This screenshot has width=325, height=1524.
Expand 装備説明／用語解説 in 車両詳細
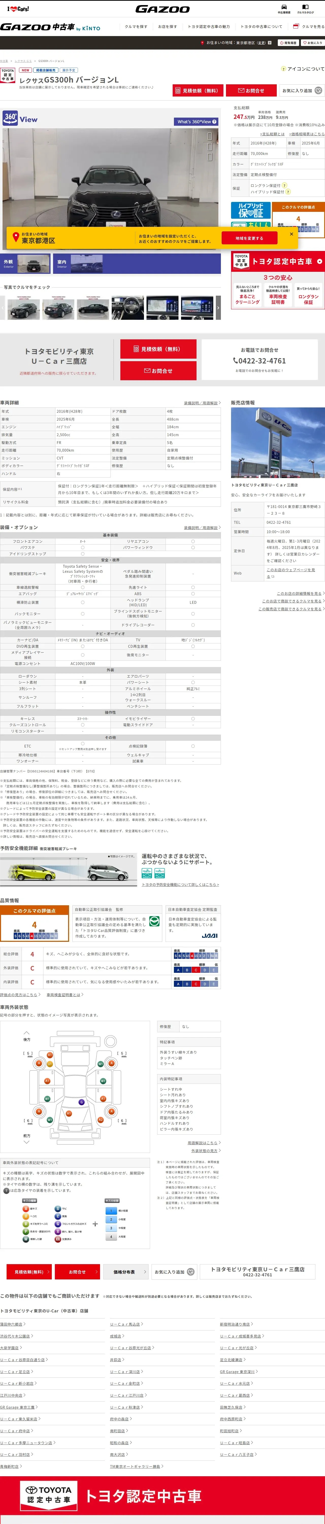tap(202, 403)
